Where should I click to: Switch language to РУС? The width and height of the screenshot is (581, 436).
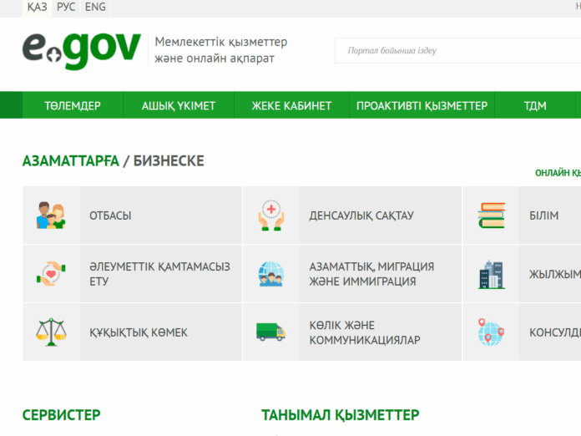coord(66,8)
